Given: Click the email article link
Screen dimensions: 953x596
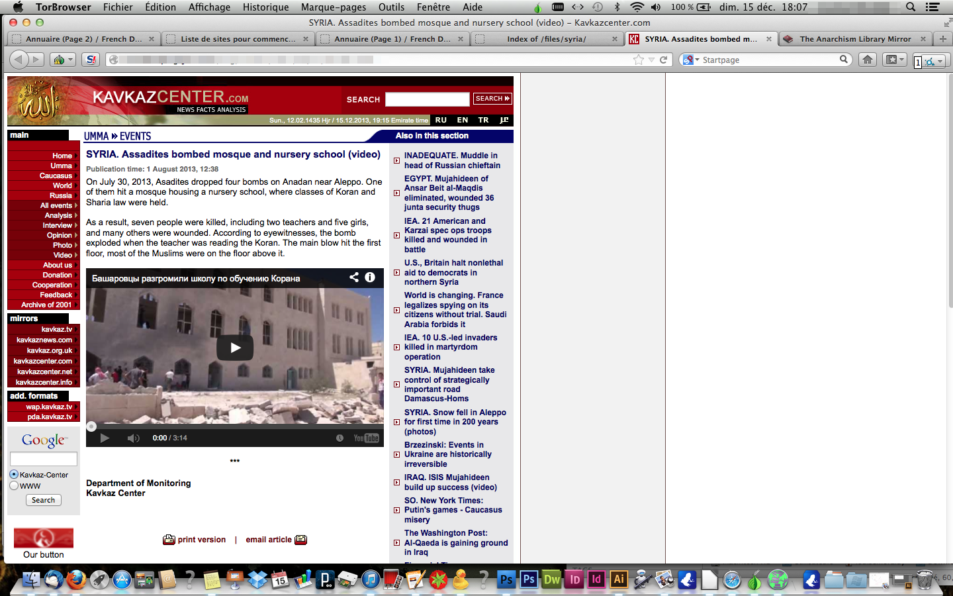Looking at the screenshot, I should coord(269,540).
